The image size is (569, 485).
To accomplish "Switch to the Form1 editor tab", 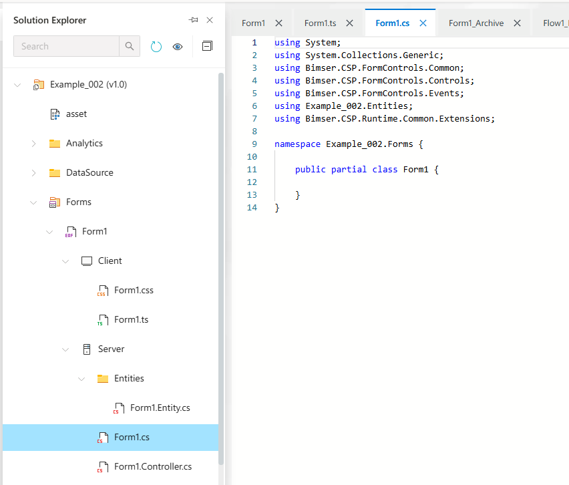I will point(253,23).
